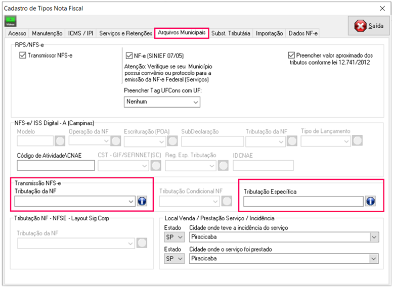Click info icon next to Tributação Específica

[370, 202]
